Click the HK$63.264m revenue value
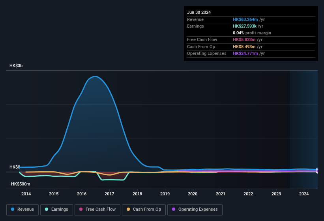 [245, 19]
